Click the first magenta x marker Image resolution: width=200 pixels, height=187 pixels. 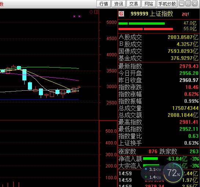(x=74, y=17)
